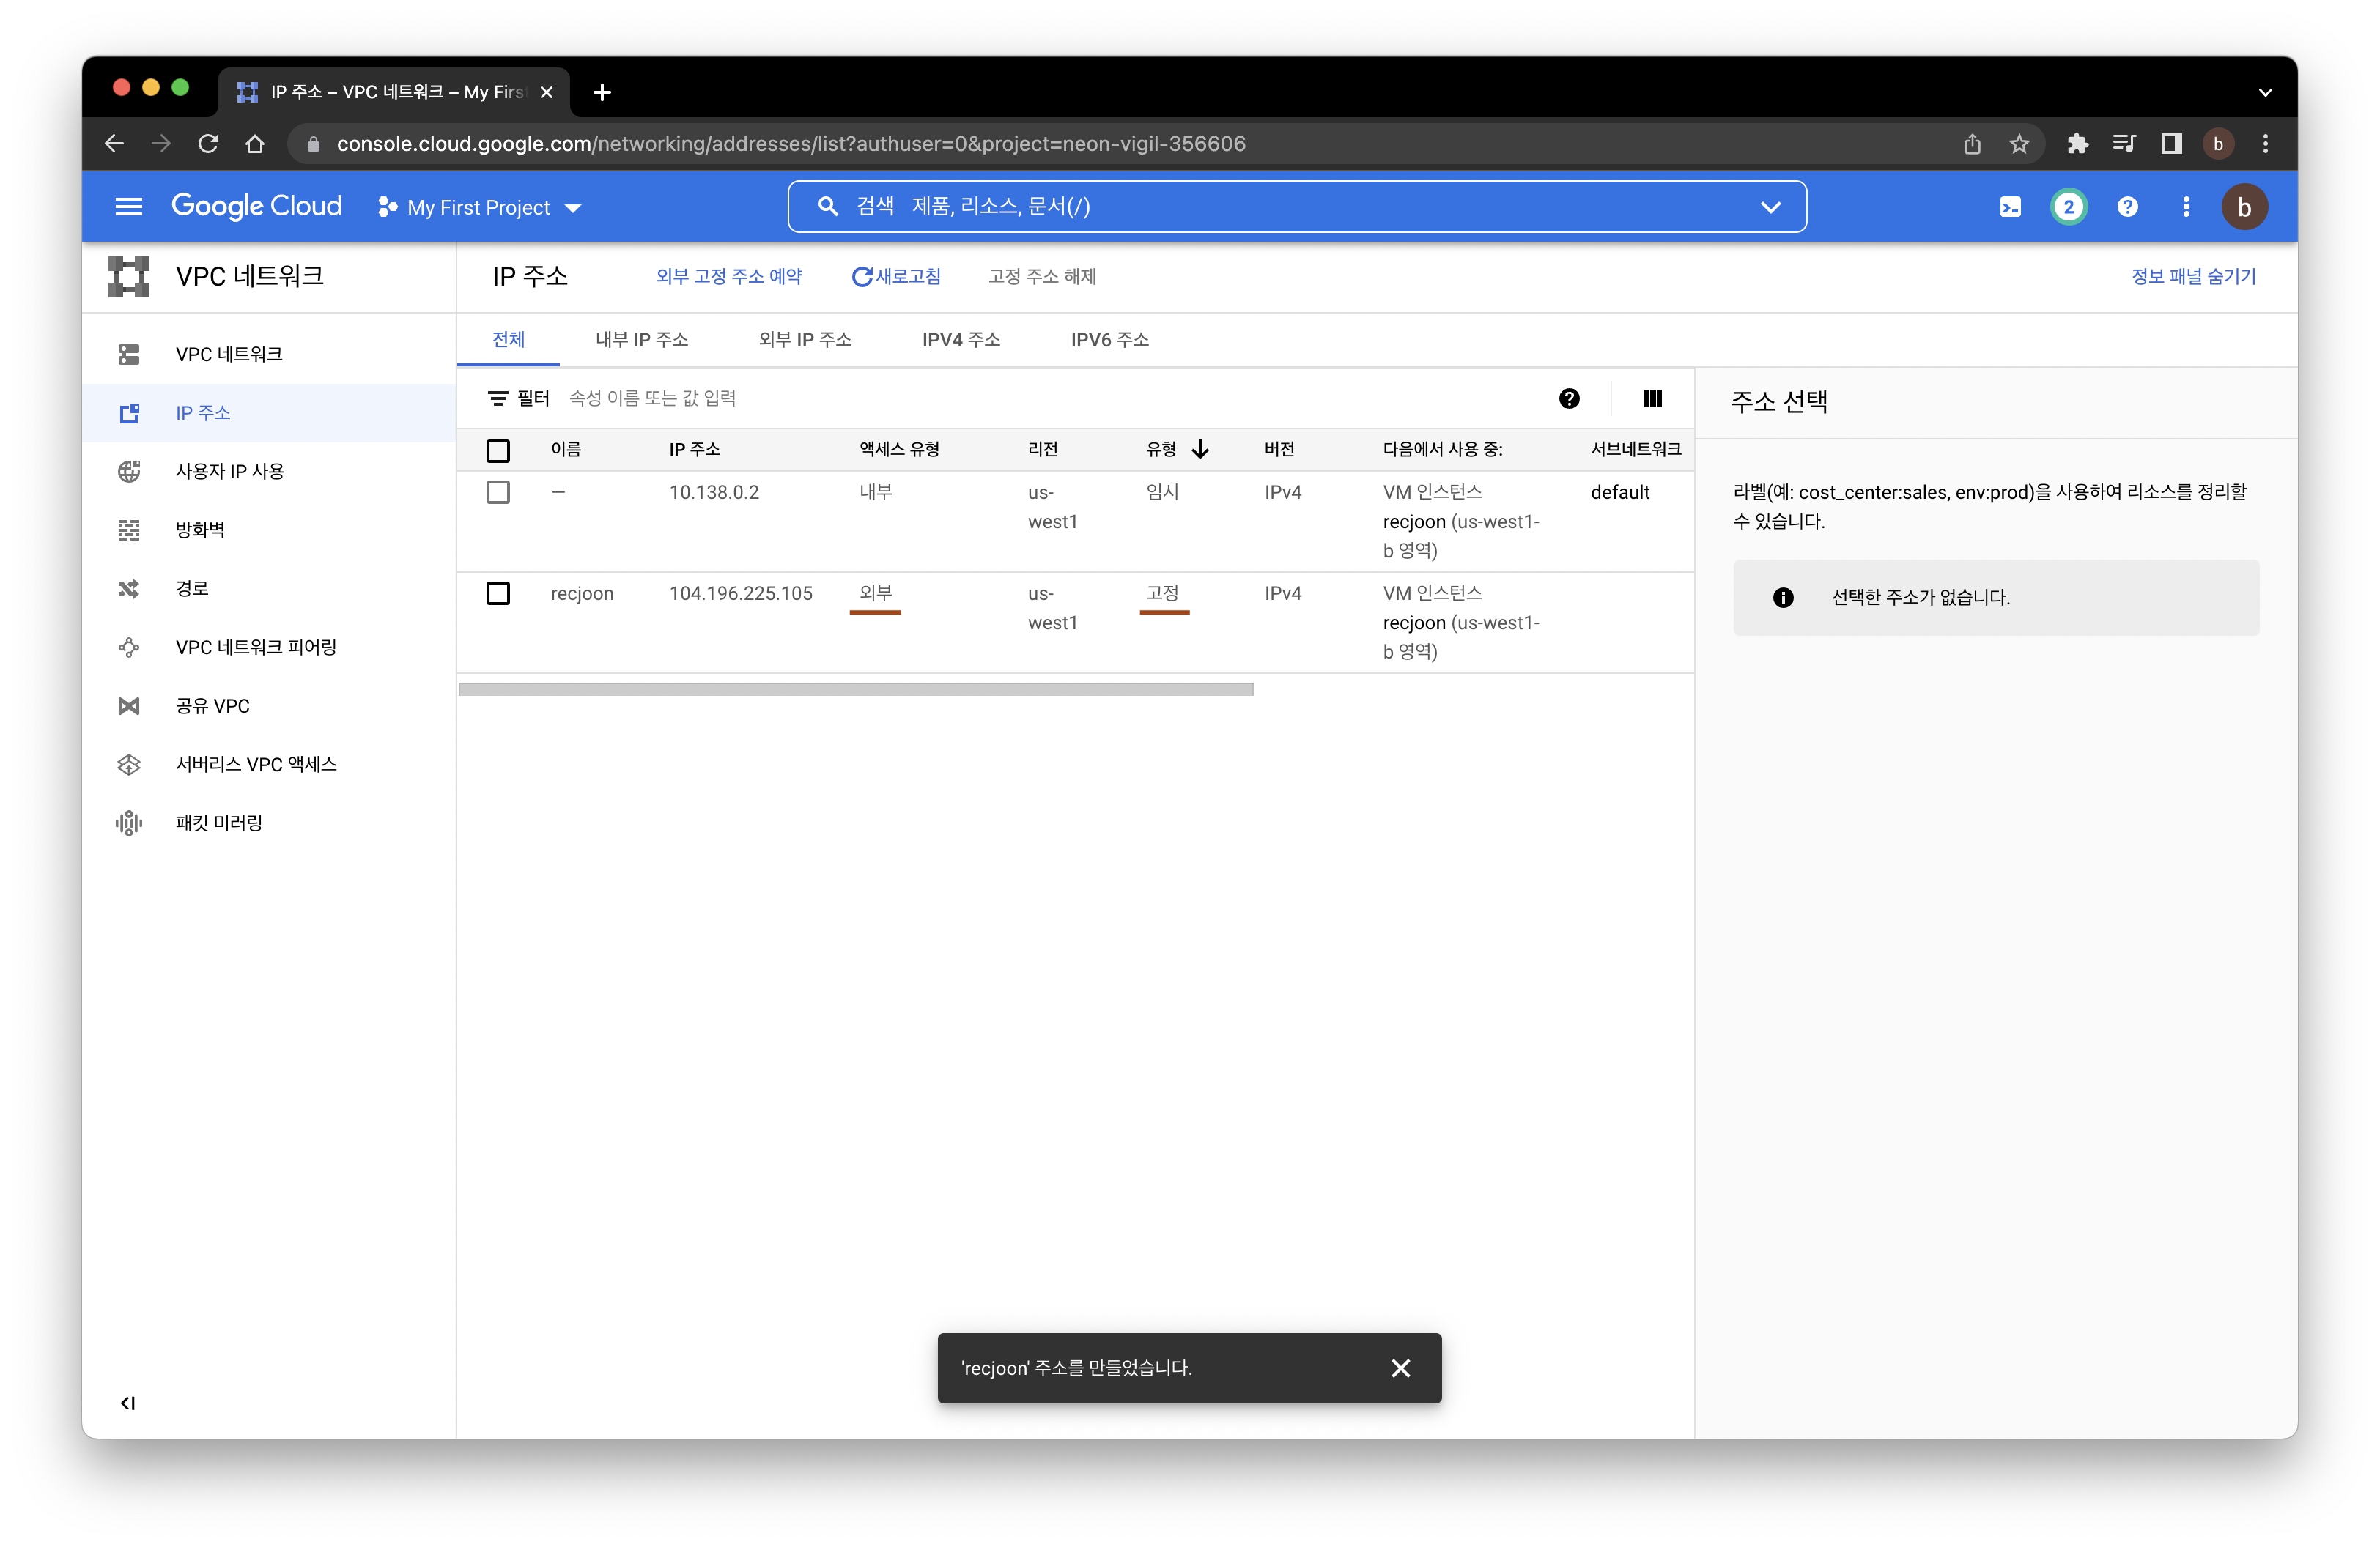This screenshot has height=1547, width=2380.
Task: Click 외부 고정 주소 예약 button
Action: pos(728,276)
